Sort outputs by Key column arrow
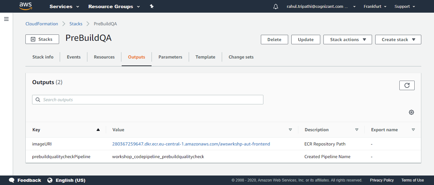 [x=98, y=130]
